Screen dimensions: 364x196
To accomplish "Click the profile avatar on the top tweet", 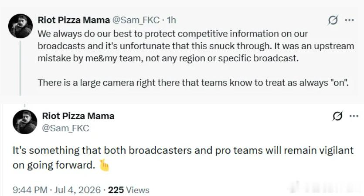I will pos(20,26).
